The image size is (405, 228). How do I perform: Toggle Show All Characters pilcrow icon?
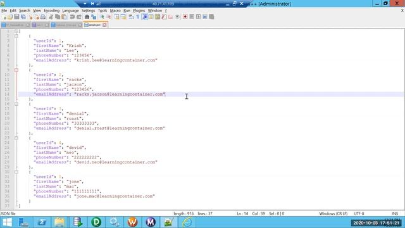(138, 17)
